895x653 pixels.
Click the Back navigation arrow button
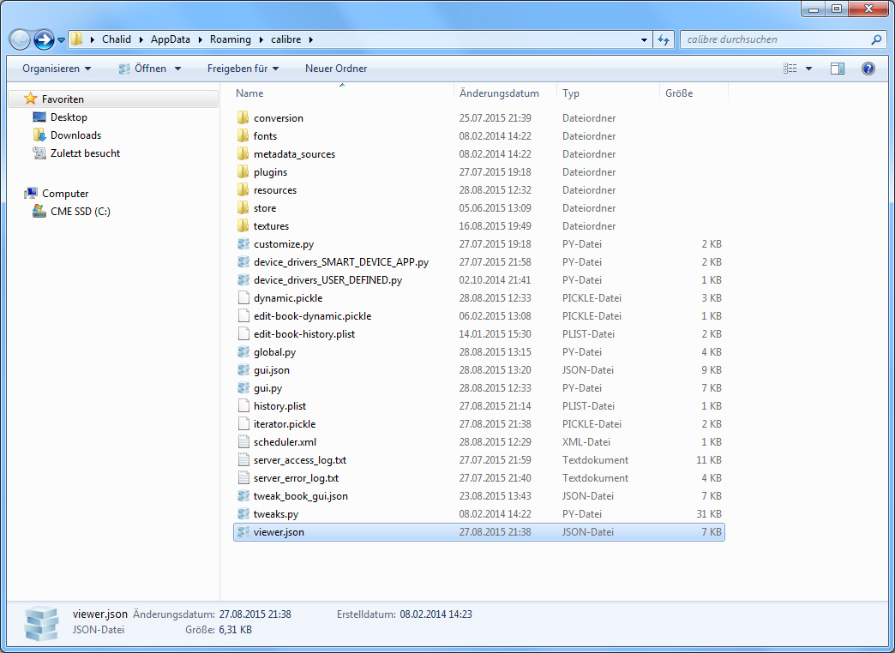coord(21,39)
